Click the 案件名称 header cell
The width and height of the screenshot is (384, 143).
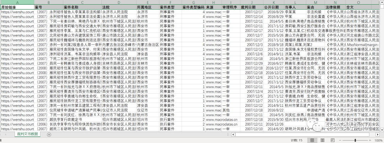[82, 7]
